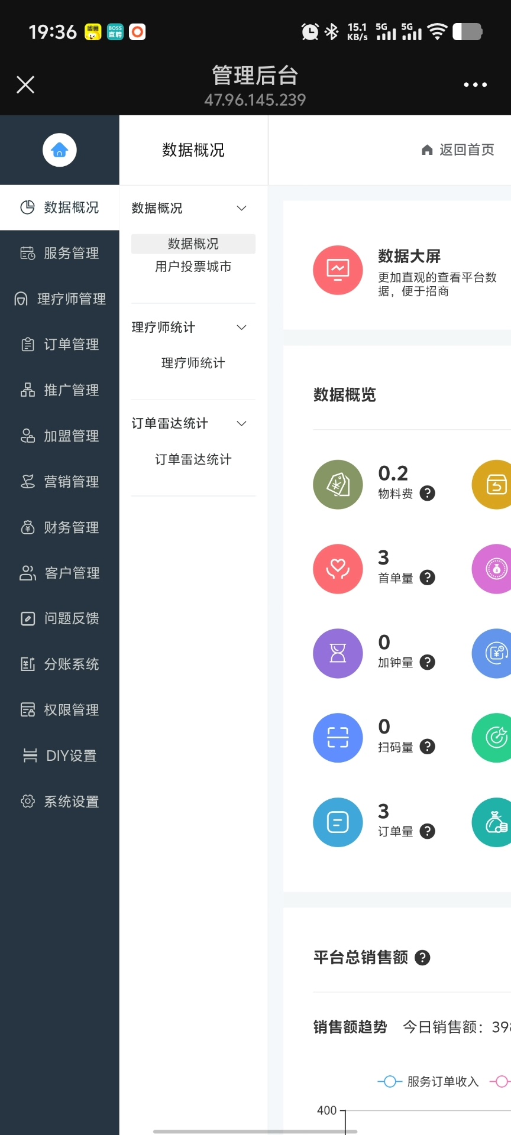Tap the BOSS直聘 notification icon

coord(115,31)
